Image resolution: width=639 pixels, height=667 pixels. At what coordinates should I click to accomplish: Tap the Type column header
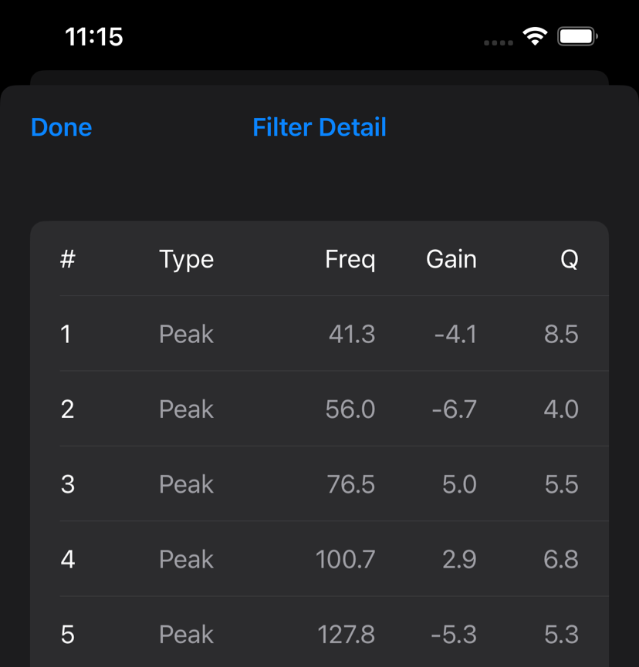pyautogui.click(x=186, y=259)
